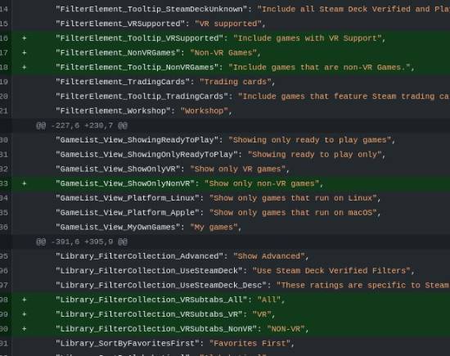Click plus marker beside VRSubtabs_All line
The width and height of the screenshot is (450, 356).
coord(25,300)
